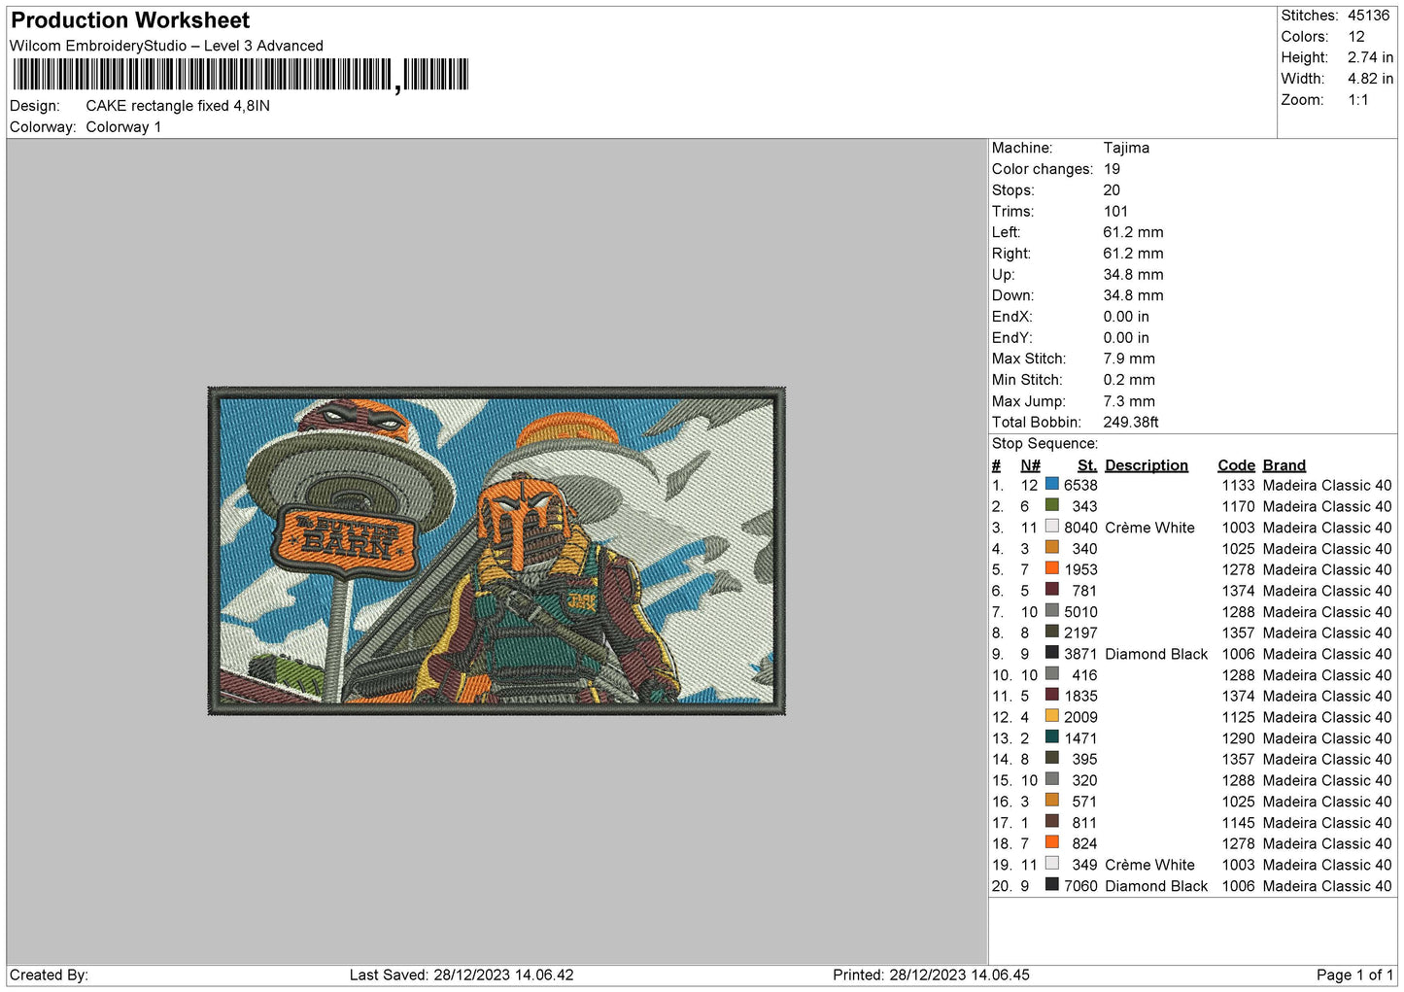The width and height of the screenshot is (1404, 992).
Task: Select the black swatch beside stitch count 7060
Action: pyautogui.click(x=1051, y=885)
